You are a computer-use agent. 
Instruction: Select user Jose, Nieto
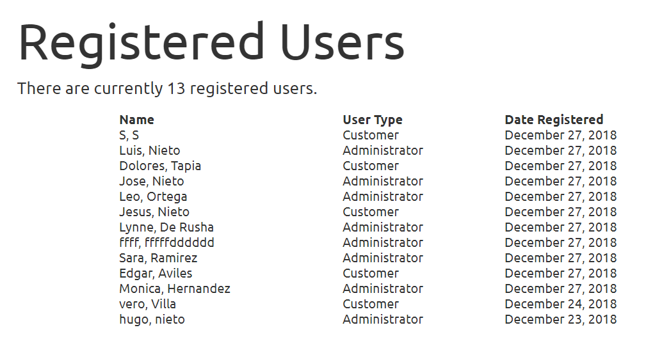152,181
